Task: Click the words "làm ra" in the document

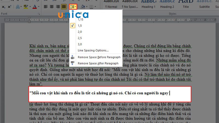Action: 34,84
